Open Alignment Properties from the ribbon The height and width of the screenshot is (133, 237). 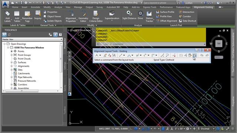point(71,17)
